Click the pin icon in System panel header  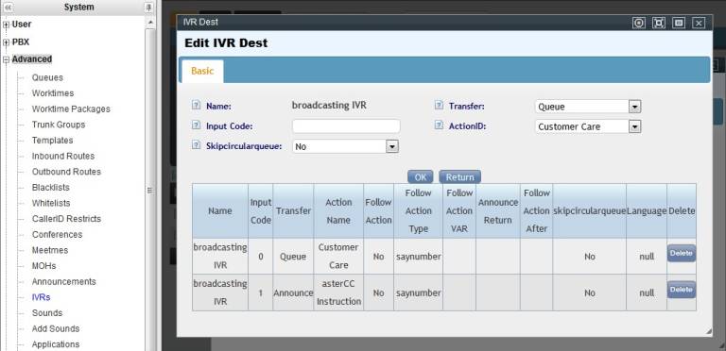pos(148,8)
